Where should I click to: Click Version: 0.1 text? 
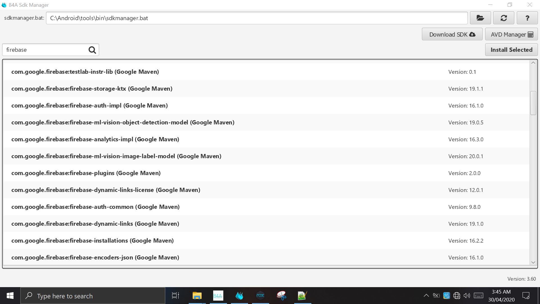(x=462, y=72)
